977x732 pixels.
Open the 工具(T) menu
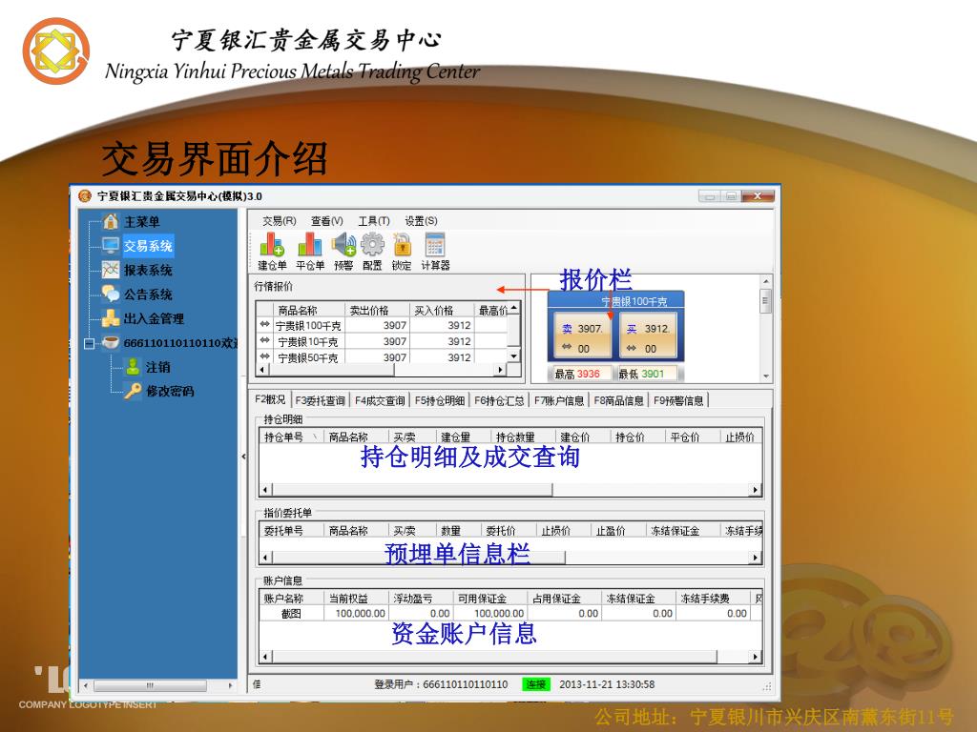[373, 221]
